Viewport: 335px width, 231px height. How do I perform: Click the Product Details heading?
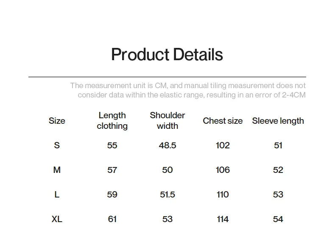pos(167,55)
